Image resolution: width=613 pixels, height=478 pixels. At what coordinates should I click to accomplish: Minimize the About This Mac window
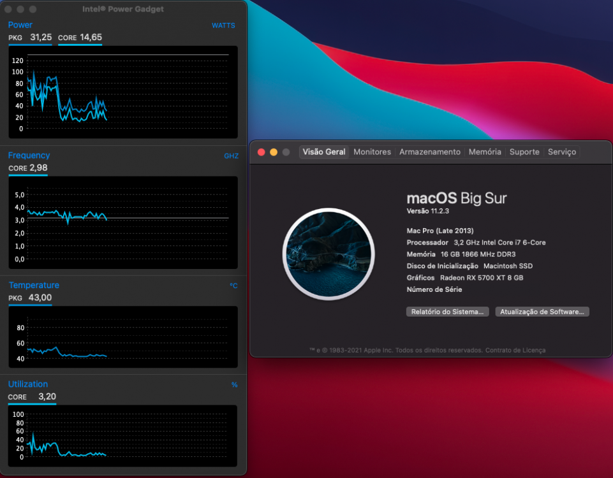click(x=274, y=152)
